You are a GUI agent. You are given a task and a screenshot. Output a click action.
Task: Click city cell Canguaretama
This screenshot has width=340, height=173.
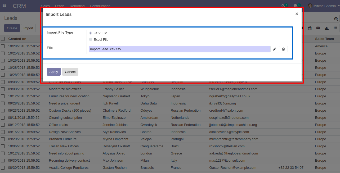[x=152, y=146]
